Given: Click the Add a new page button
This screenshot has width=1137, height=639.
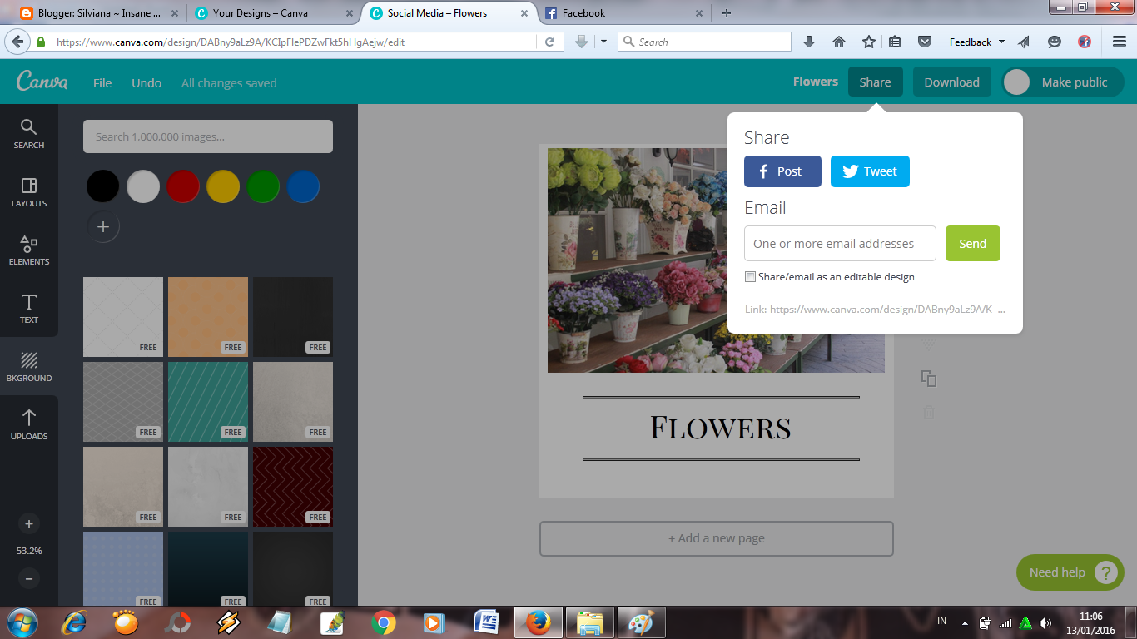Looking at the screenshot, I should (716, 538).
